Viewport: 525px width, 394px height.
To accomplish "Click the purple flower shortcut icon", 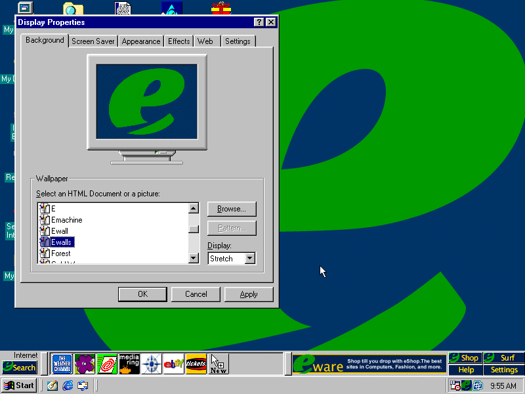I will 84,364.
